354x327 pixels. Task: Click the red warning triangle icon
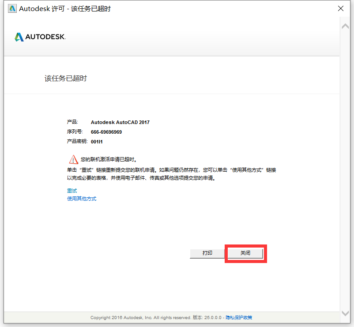tap(73, 159)
